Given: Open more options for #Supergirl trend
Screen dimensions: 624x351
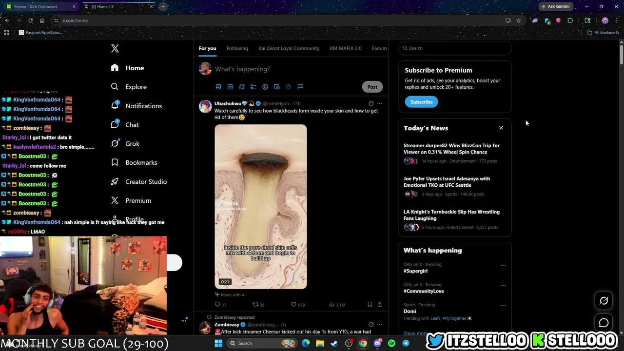Looking at the screenshot, I should pyautogui.click(x=503, y=266).
